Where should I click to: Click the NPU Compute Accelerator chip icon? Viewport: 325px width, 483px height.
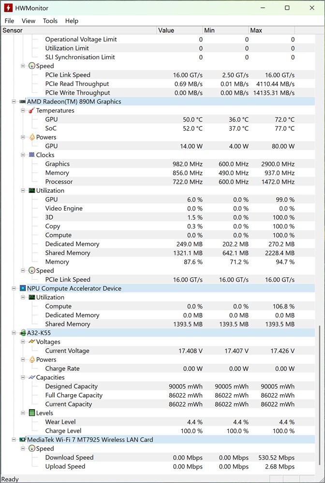pyautogui.click(x=22, y=288)
